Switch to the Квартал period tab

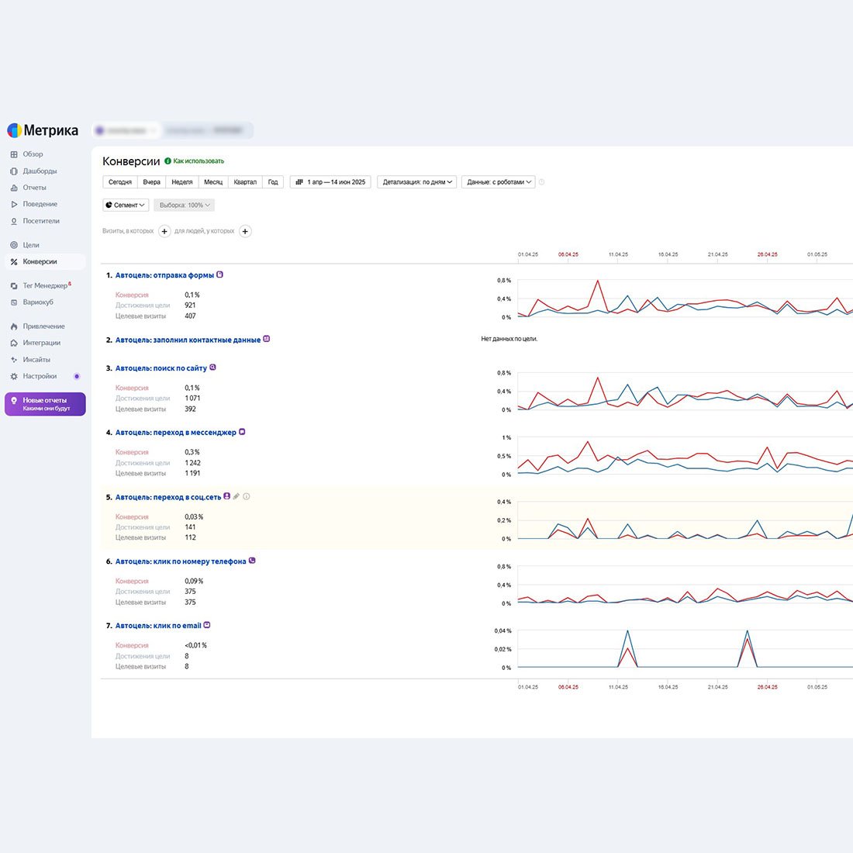pyautogui.click(x=245, y=182)
